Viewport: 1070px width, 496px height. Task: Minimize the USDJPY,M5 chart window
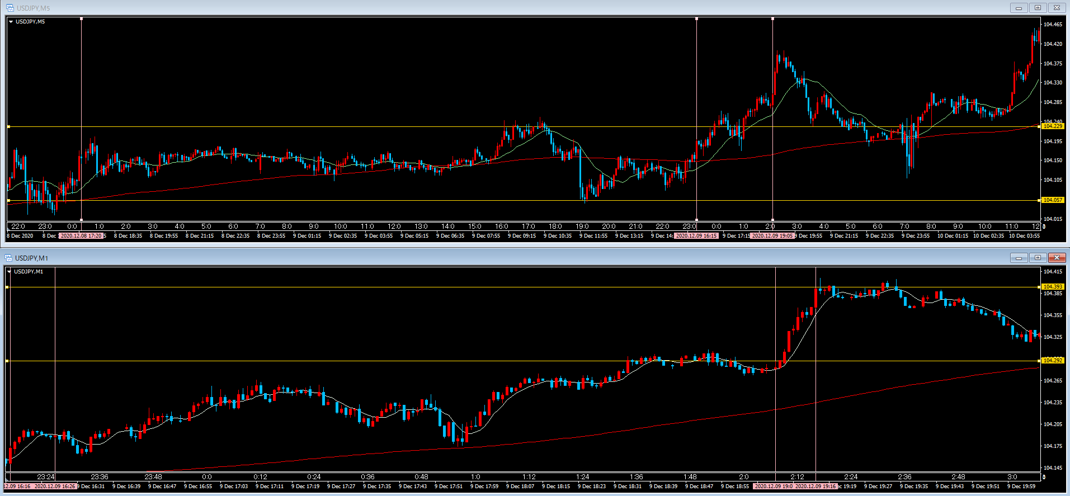tap(1019, 8)
